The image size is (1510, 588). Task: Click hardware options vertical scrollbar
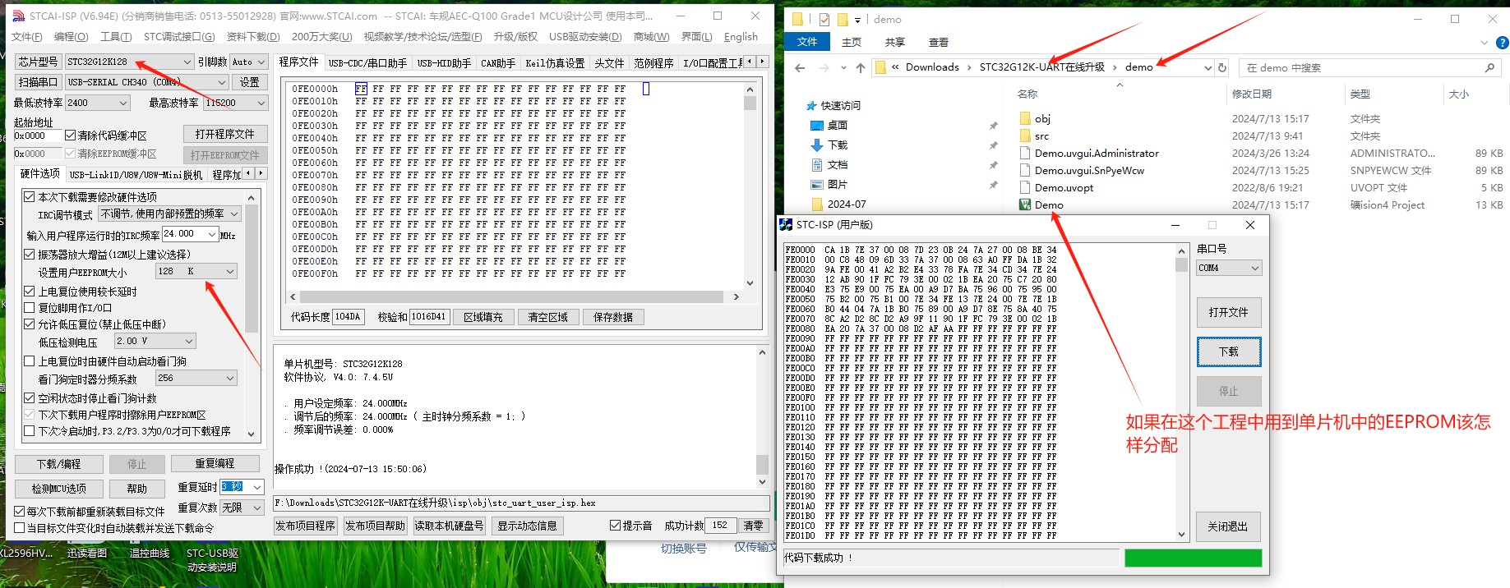click(x=252, y=315)
